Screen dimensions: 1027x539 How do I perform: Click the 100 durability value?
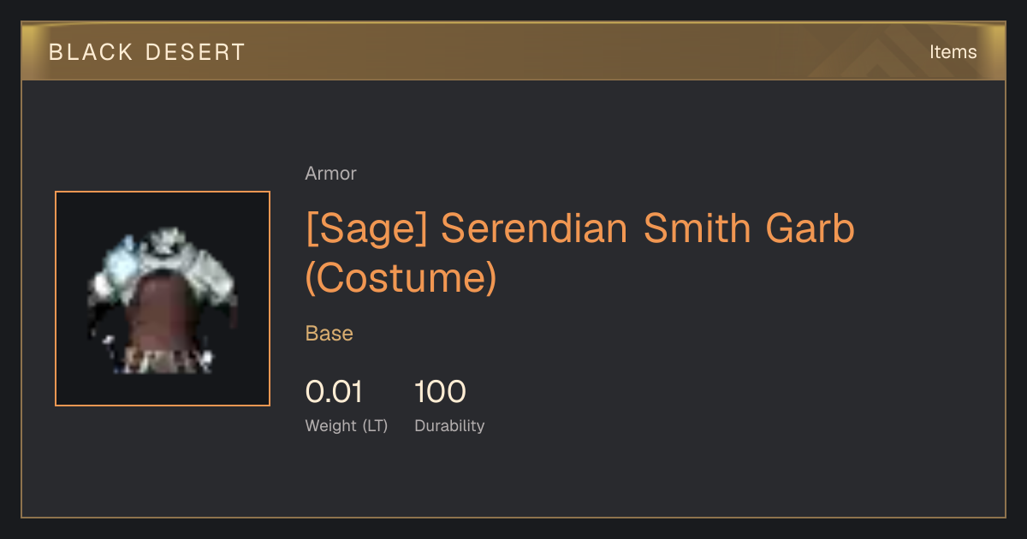coord(440,392)
